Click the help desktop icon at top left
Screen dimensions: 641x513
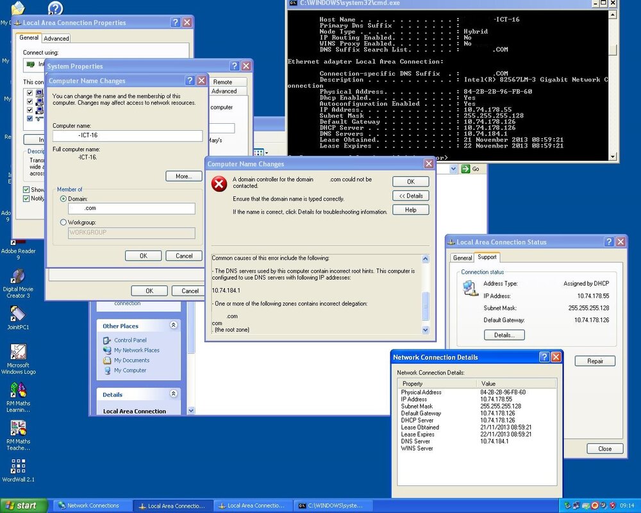[x=55, y=8]
